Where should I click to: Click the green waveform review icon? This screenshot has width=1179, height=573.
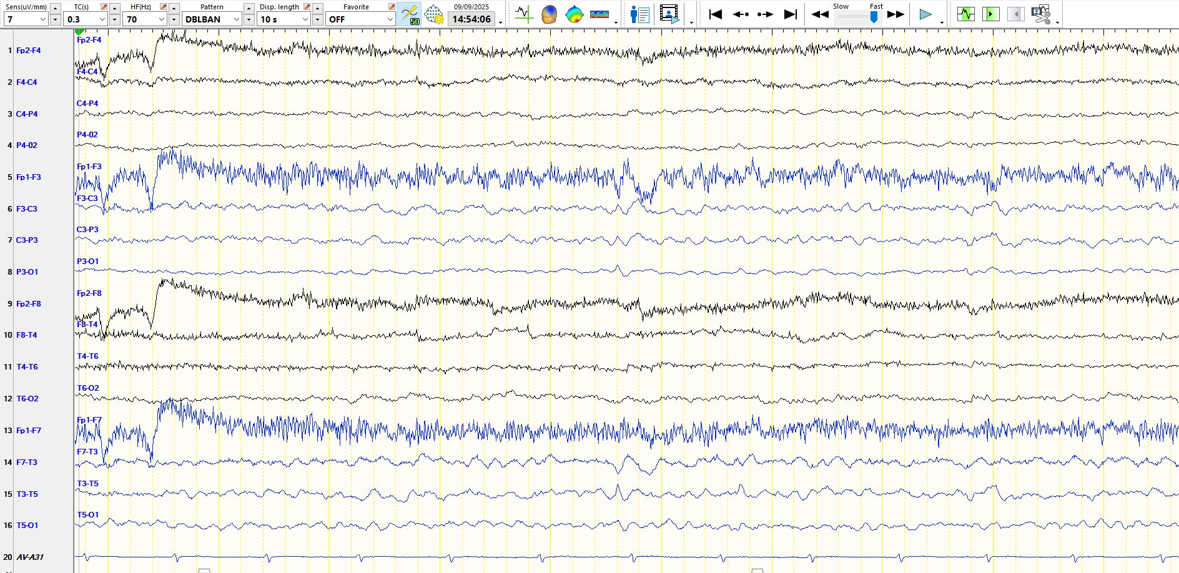(x=966, y=14)
